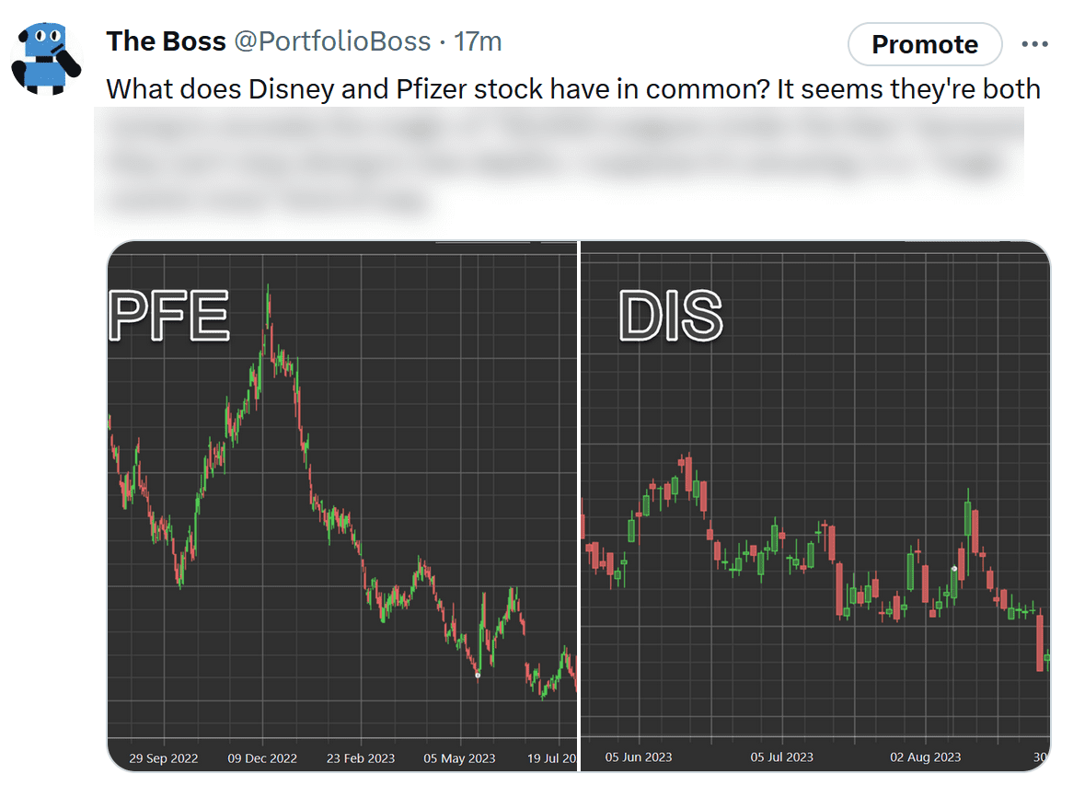This screenshot has height=786, width=1073.
Task: Select the 29 Sep 2022 axis date
Action: [163, 758]
